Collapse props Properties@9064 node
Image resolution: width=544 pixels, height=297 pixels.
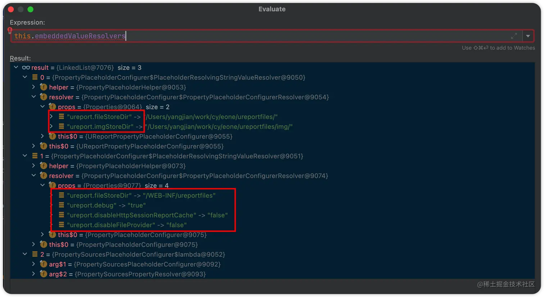tap(42, 107)
